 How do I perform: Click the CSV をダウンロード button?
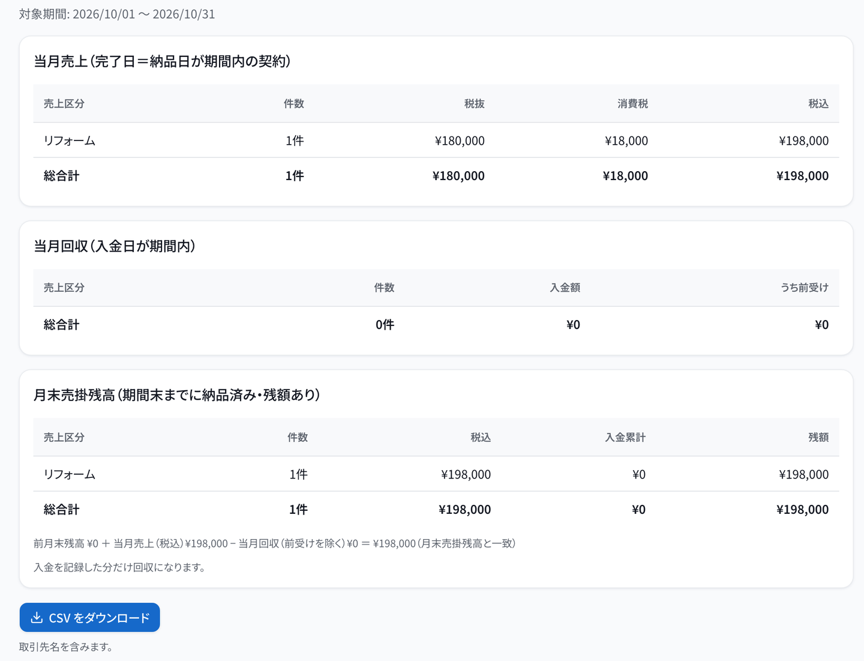(90, 617)
